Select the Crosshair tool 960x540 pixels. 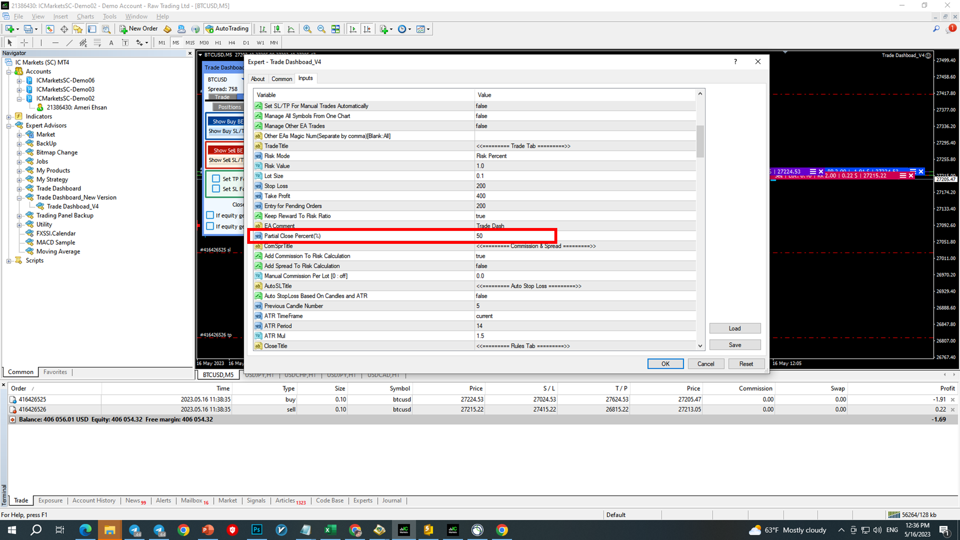[24, 43]
